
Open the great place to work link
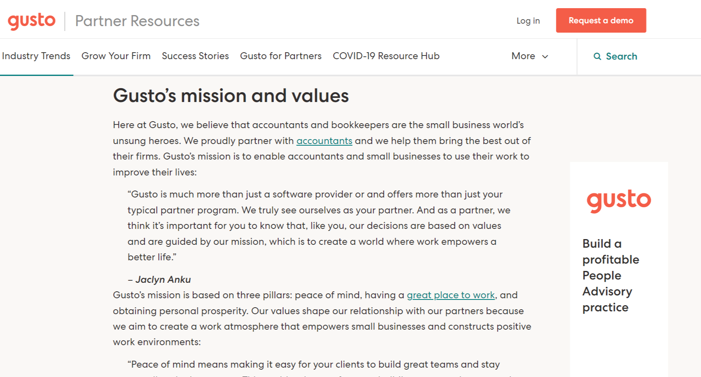(450, 295)
